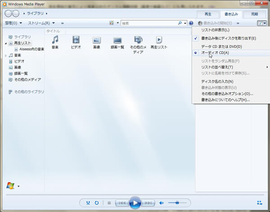
Task: Open the 画像 picture icon in content pane
Action: click(x=97, y=40)
